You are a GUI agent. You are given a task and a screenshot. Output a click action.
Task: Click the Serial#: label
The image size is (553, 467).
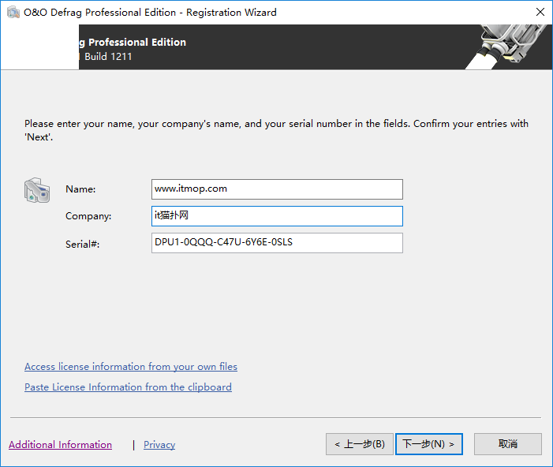tap(83, 244)
